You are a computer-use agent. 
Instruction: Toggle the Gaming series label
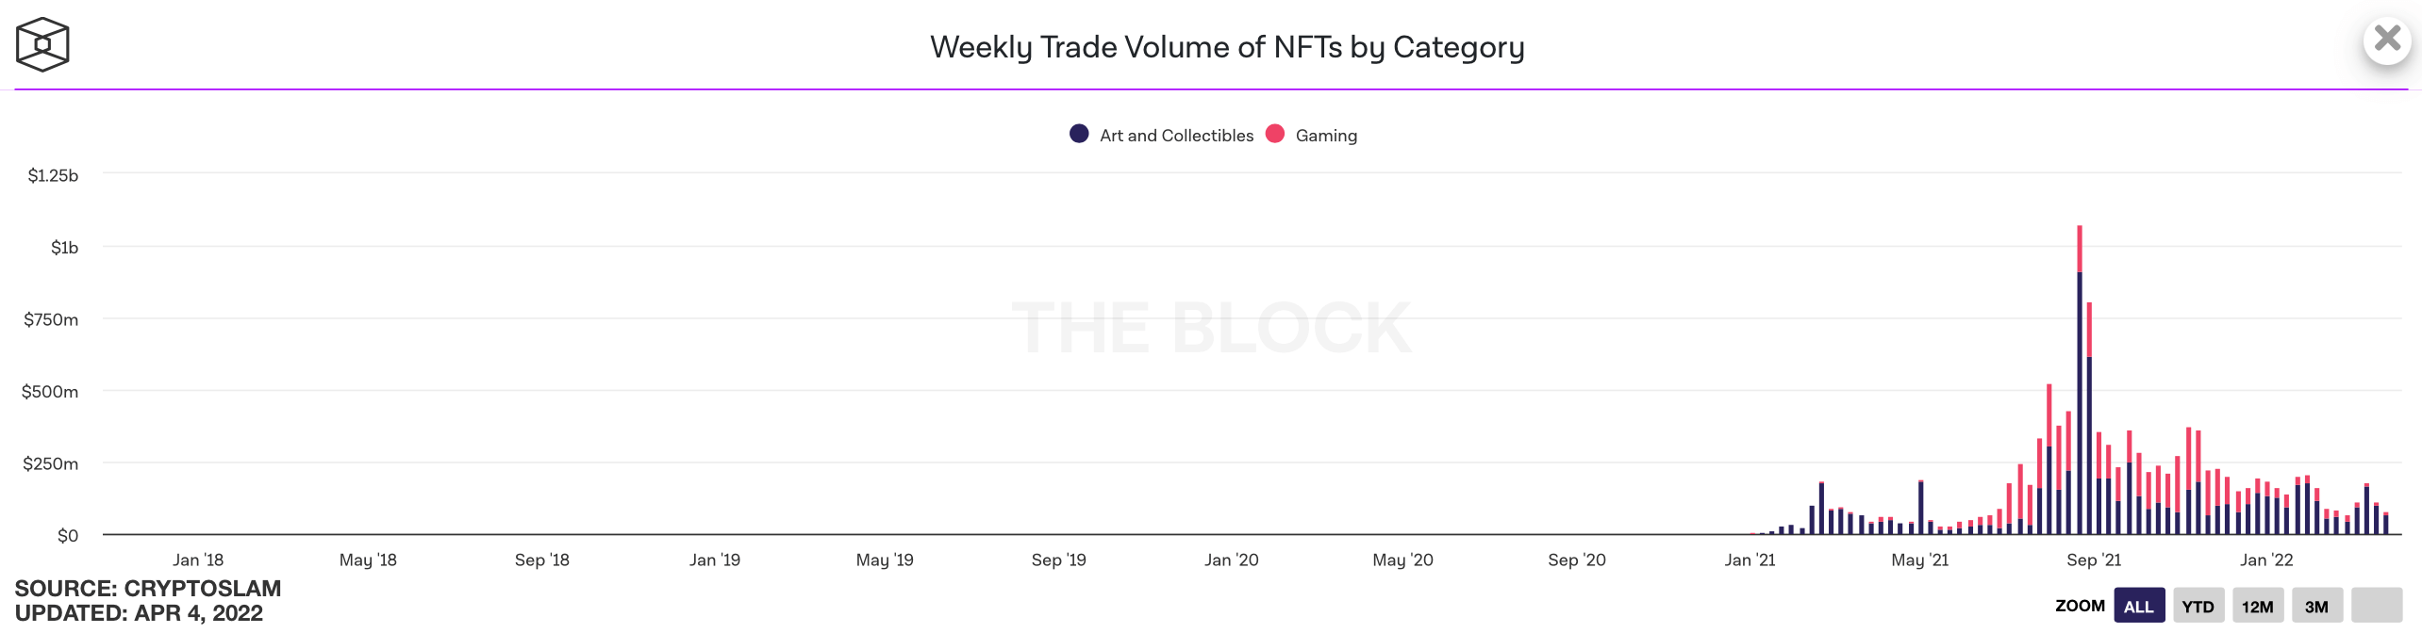point(1326,136)
